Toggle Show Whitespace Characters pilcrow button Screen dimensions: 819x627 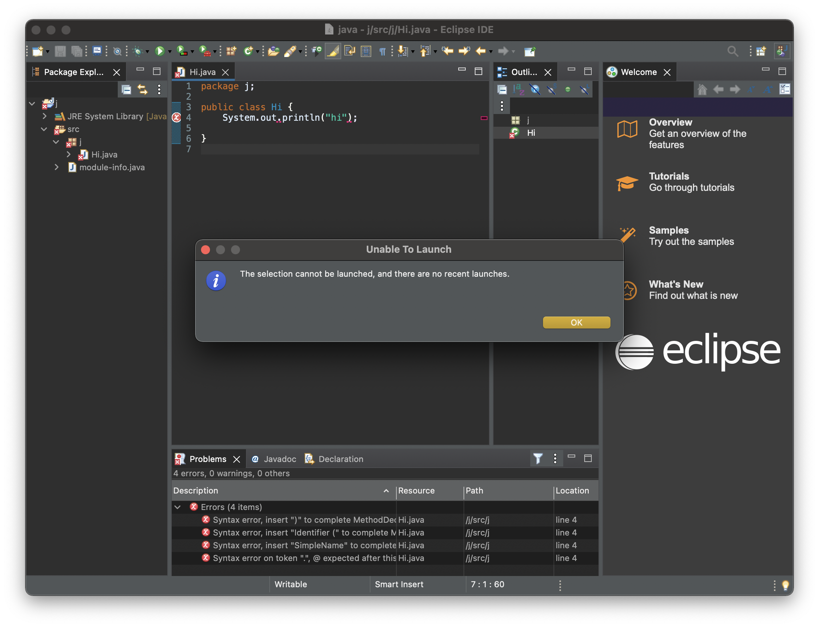tap(382, 51)
